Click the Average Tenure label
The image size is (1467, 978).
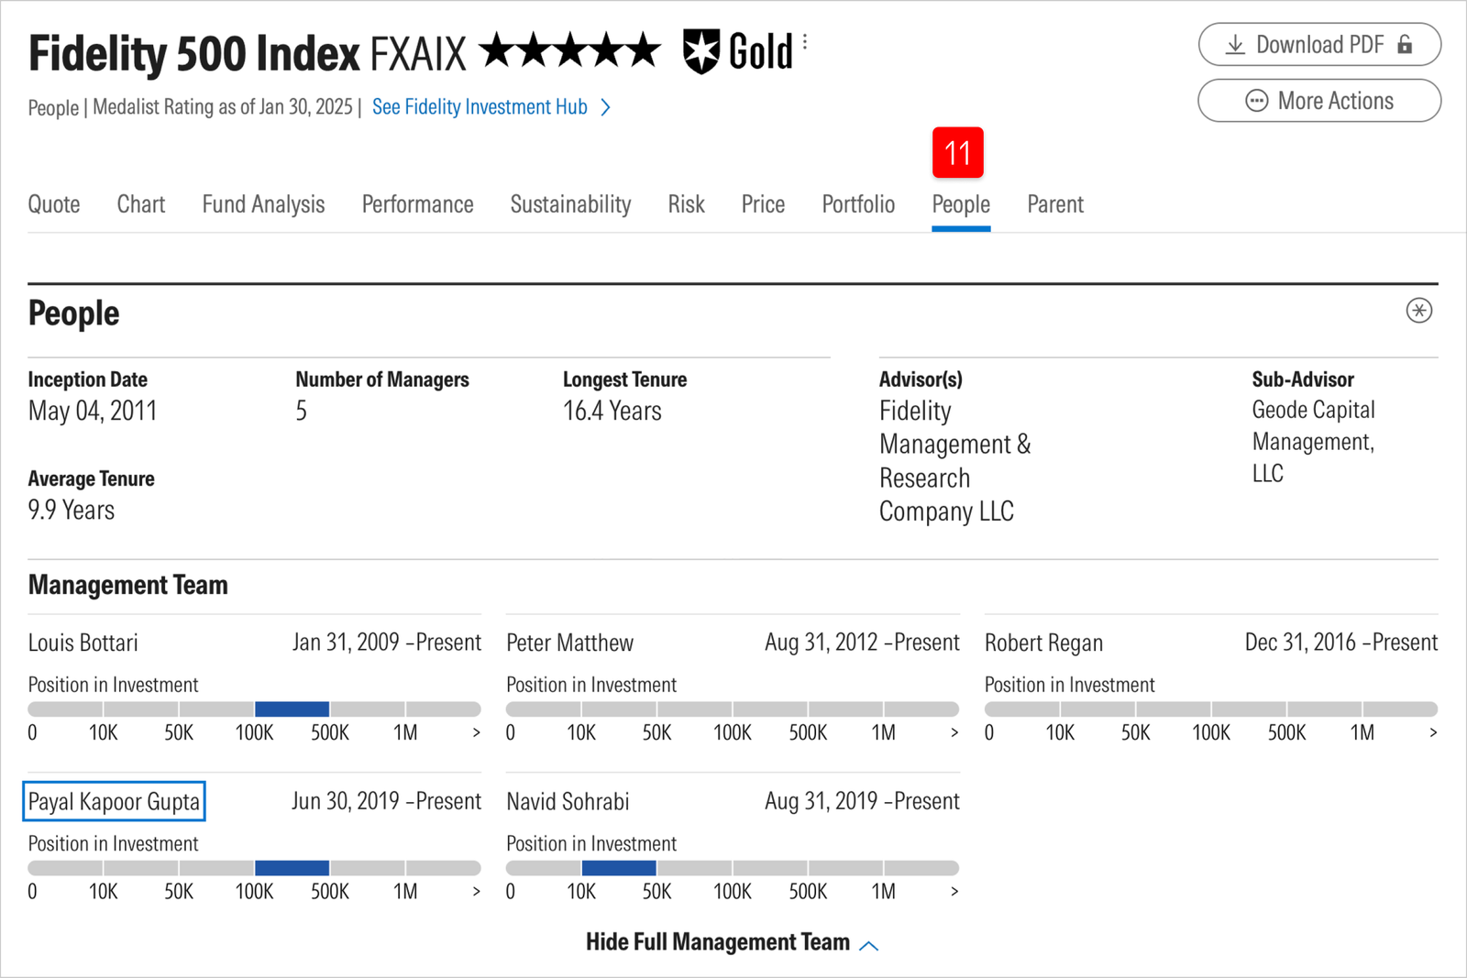[x=92, y=478]
